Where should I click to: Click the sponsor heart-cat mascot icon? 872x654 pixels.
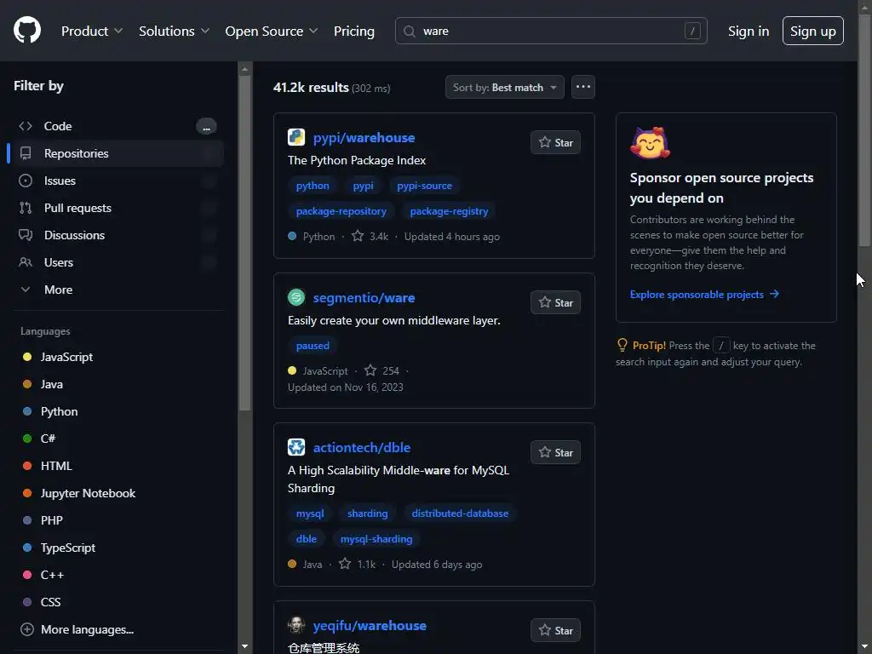coord(650,143)
